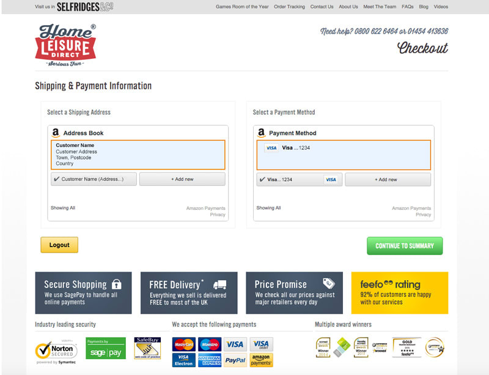Viewport: 489px width, 375px height.
Task: Click the Maestro payment icon
Action: tap(210, 344)
